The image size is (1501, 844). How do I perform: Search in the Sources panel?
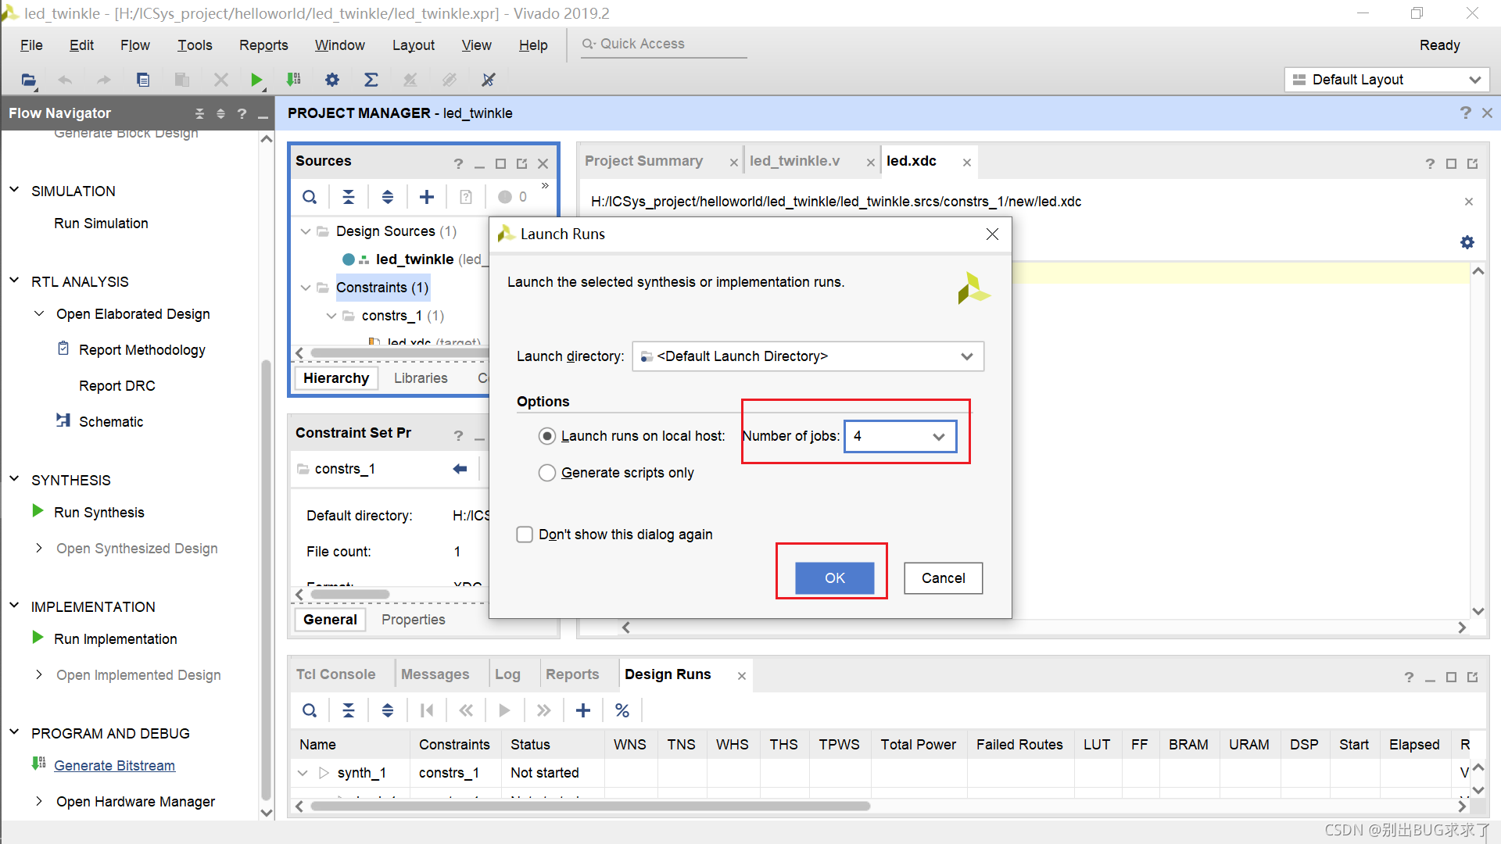[x=310, y=197]
